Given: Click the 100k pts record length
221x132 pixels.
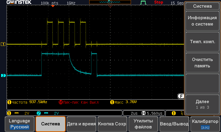Looking at the screenshot, I should (49, 3).
